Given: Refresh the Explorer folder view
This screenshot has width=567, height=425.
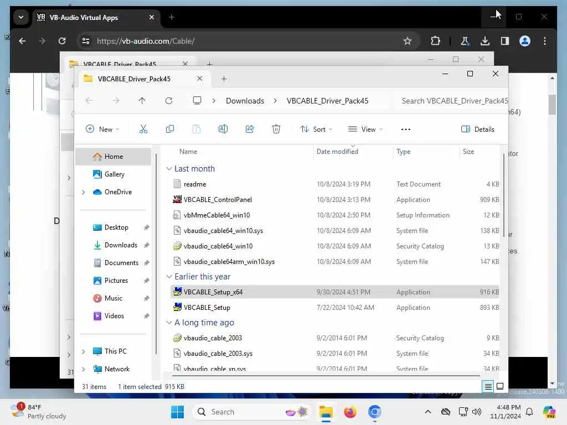Looking at the screenshot, I should pos(169,101).
